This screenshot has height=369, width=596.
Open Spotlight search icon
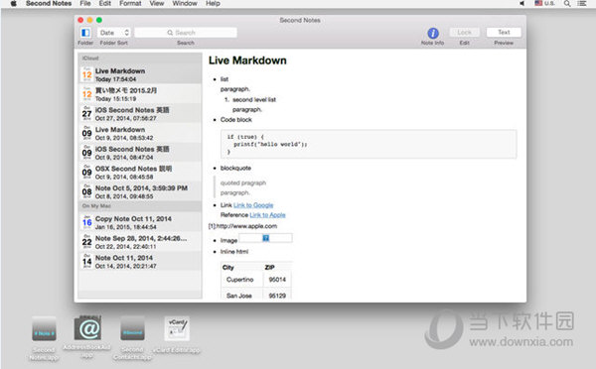(x=567, y=3)
